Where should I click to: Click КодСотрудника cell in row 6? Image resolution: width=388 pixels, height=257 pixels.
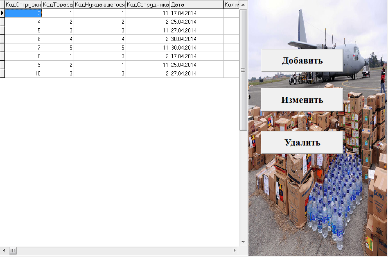click(x=148, y=39)
